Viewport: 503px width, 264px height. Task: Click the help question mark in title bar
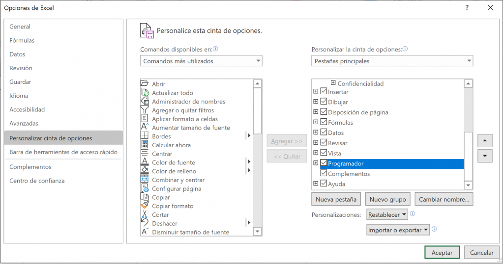pos(467,8)
